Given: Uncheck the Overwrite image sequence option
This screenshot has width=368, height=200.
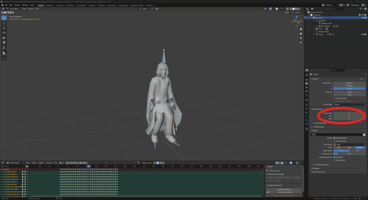Looking at the screenshot, I should click(x=335, y=157).
